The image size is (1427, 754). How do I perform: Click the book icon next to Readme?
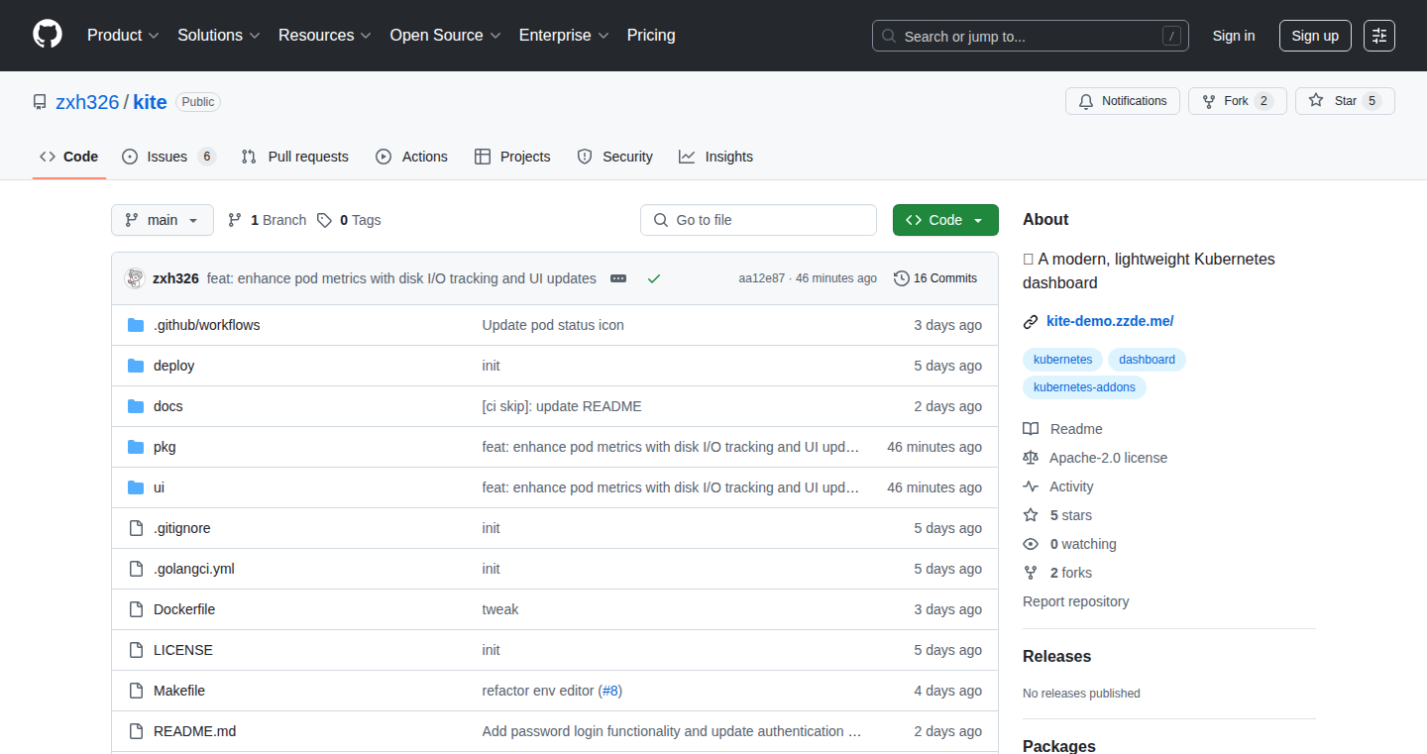pyautogui.click(x=1031, y=429)
